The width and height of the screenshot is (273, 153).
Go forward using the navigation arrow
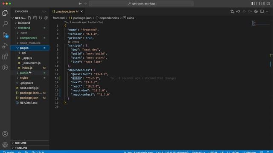click(x=85, y=3)
